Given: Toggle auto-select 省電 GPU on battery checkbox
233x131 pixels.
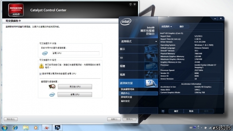Looking at the screenshot, I should click(40, 74).
